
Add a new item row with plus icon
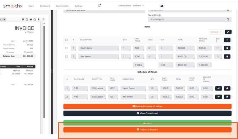[227, 40]
